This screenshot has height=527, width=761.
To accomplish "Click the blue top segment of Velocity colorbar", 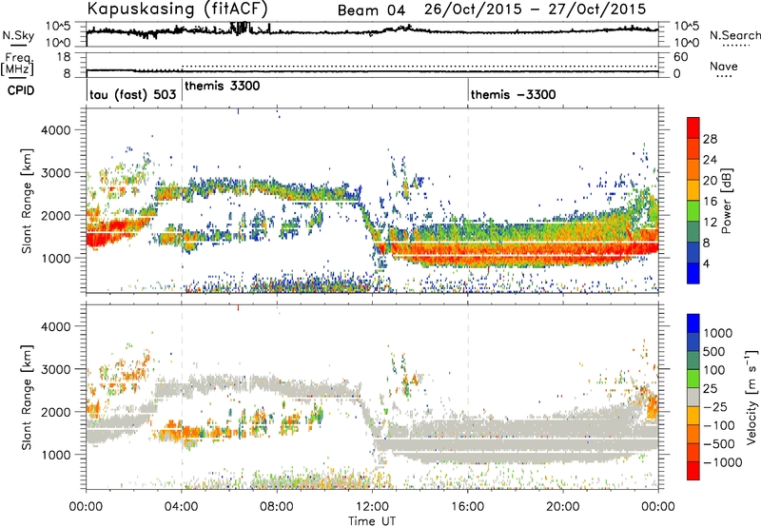I will 693,323.
